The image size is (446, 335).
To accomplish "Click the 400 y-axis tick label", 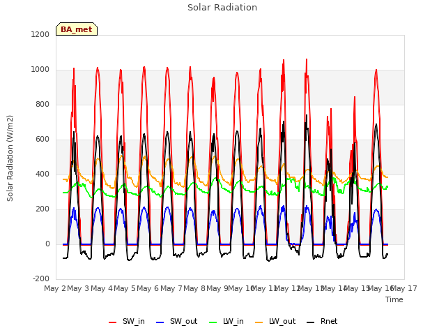I will click(43, 174).
